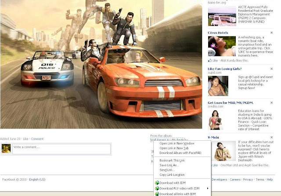
Task: Close the Get Loan for MBA ad
Action: [271, 103]
